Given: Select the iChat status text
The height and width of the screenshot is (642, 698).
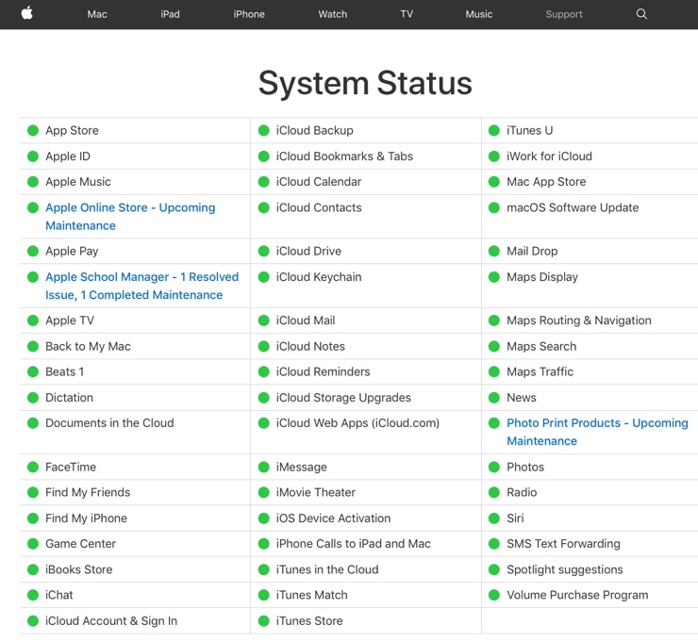Looking at the screenshot, I should coord(59,595).
